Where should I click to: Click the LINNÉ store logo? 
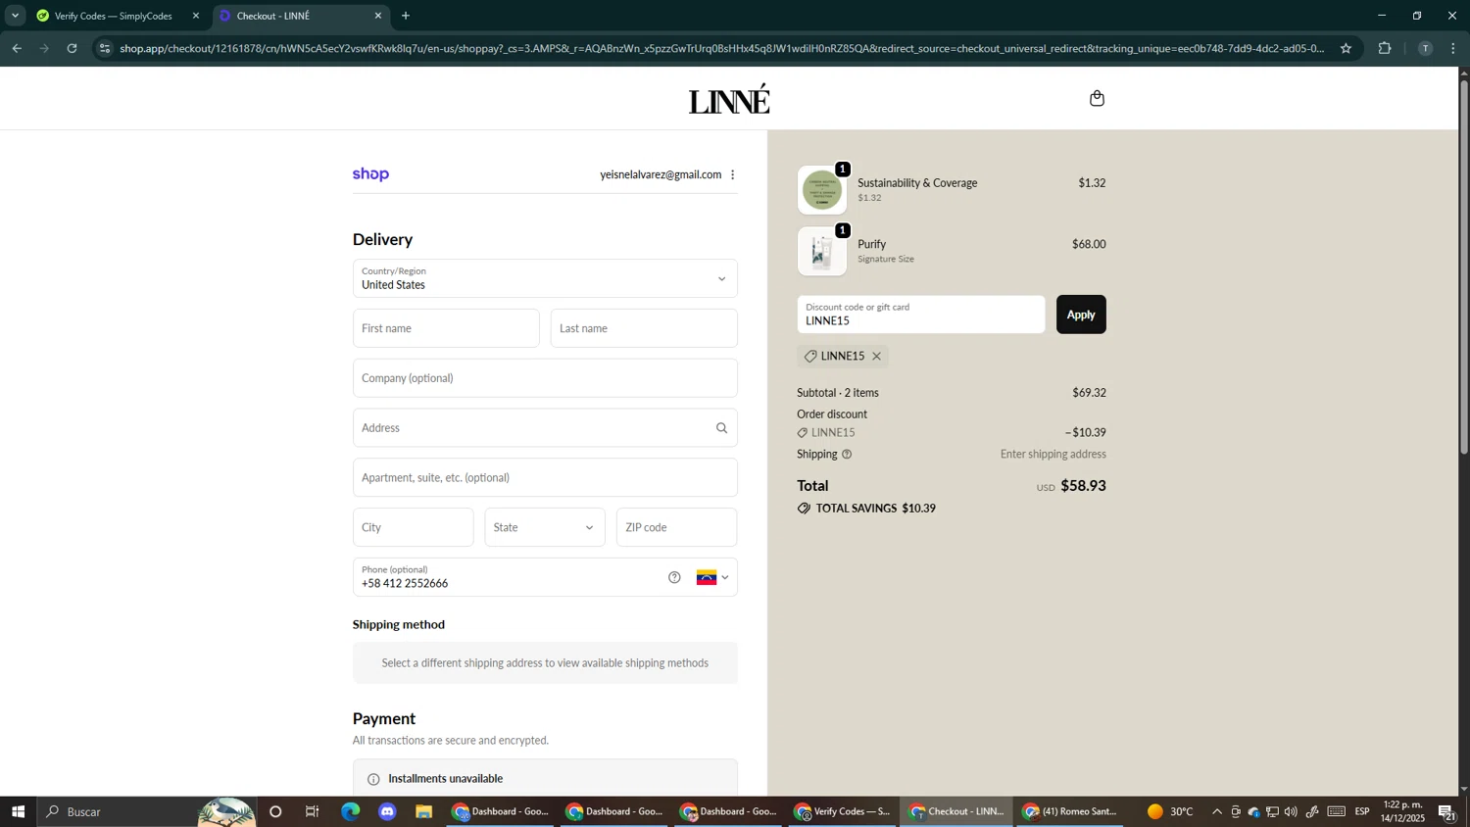click(x=729, y=99)
